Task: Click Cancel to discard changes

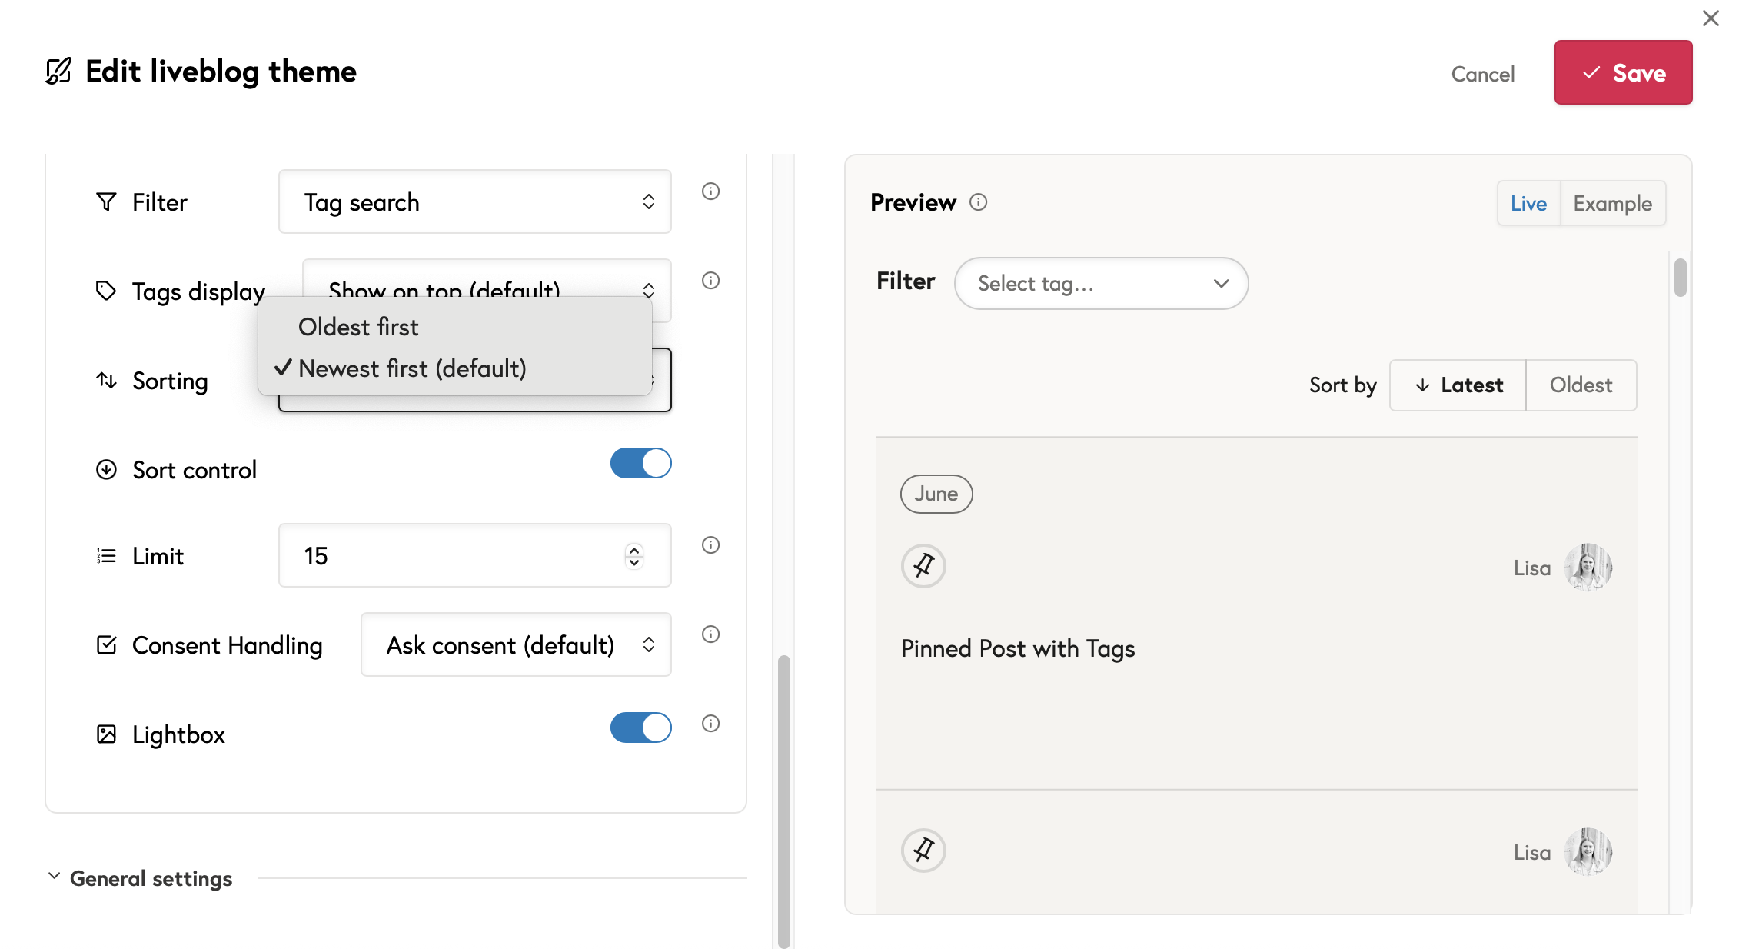Action: (1482, 75)
